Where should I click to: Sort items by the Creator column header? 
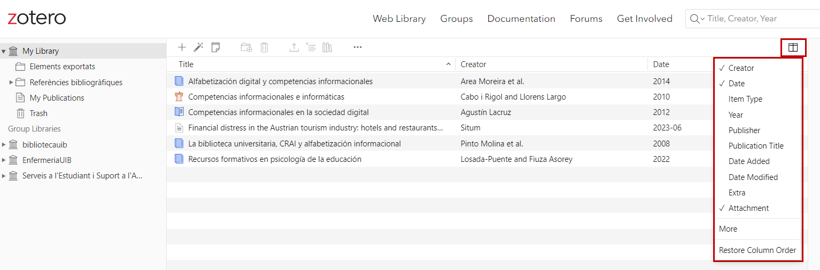(551, 64)
